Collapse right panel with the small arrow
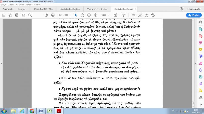 click(x=196, y=63)
